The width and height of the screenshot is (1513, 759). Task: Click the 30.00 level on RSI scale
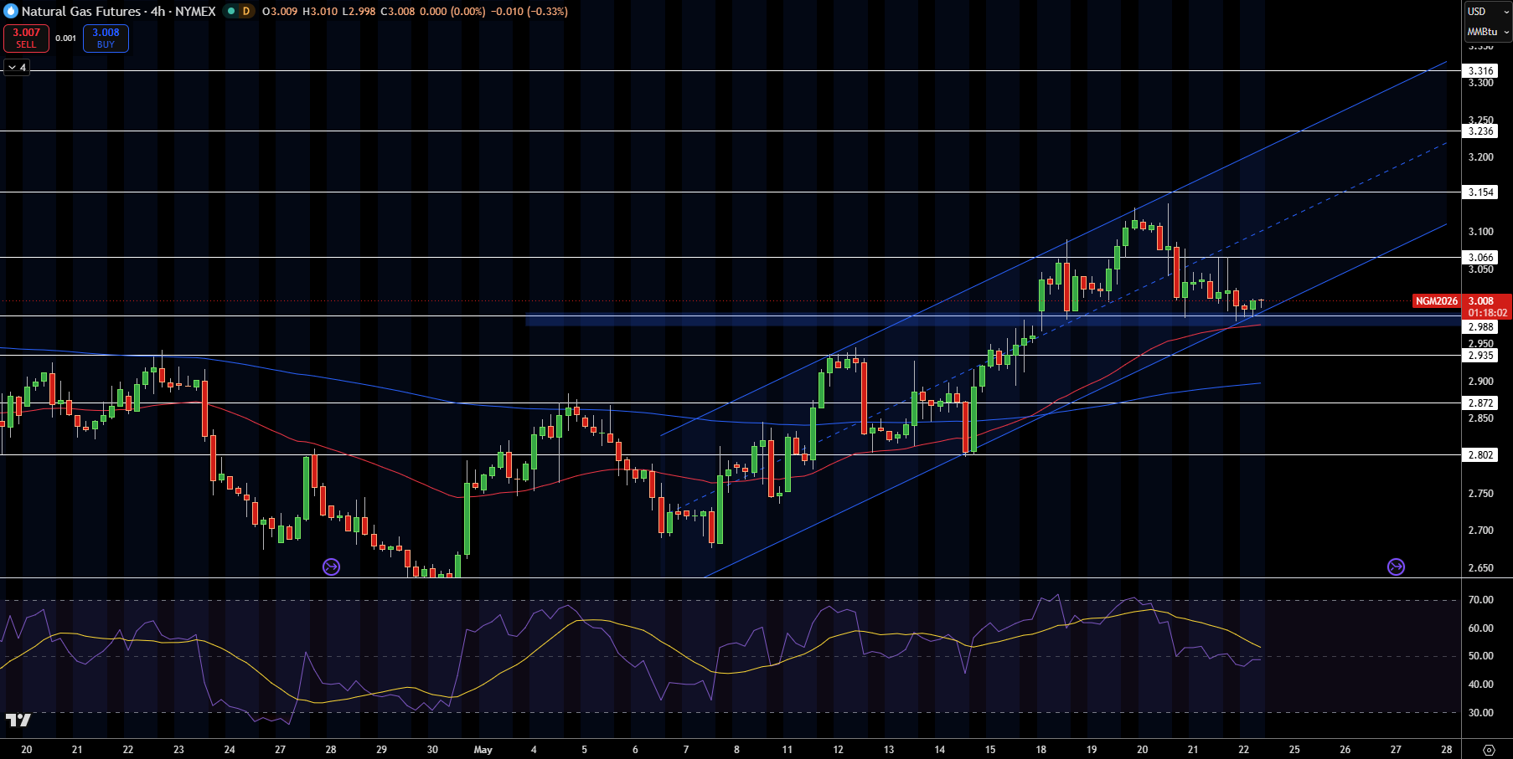click(1480, 713)
